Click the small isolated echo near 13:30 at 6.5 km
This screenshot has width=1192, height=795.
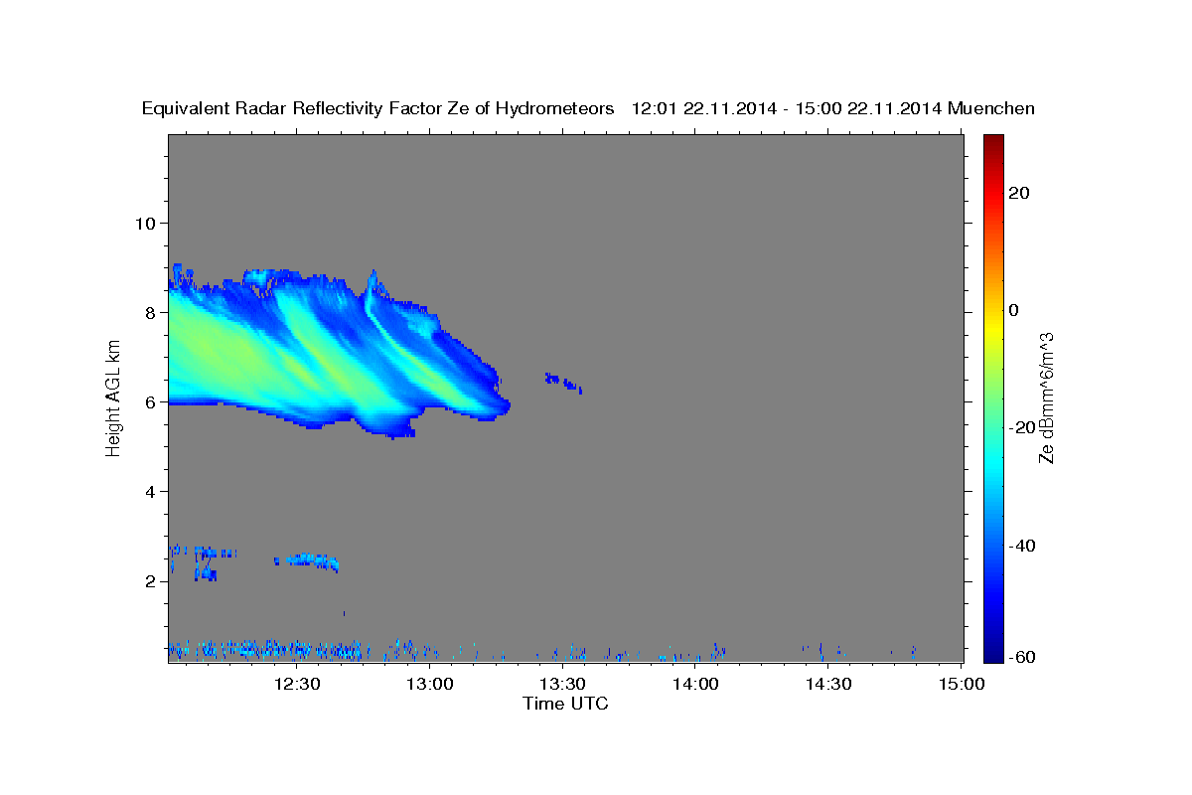[x=562, y=382]
